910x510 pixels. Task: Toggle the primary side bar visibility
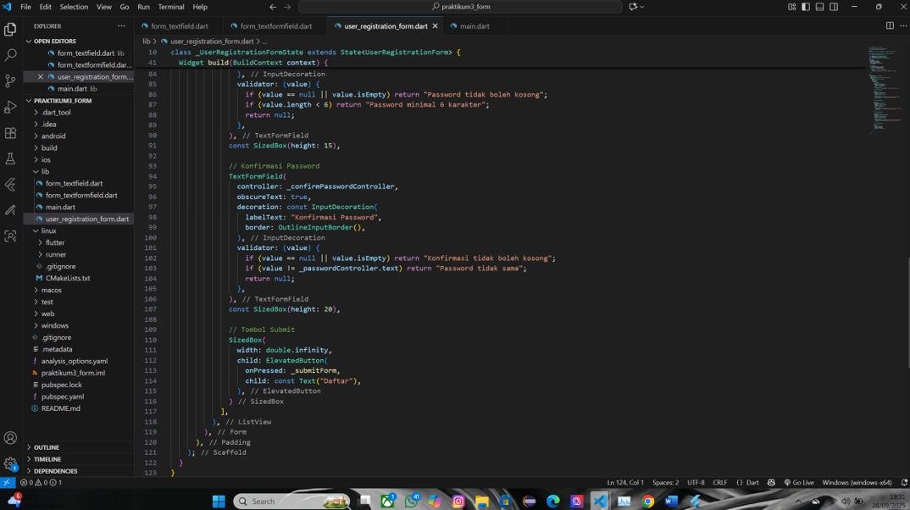806,7
